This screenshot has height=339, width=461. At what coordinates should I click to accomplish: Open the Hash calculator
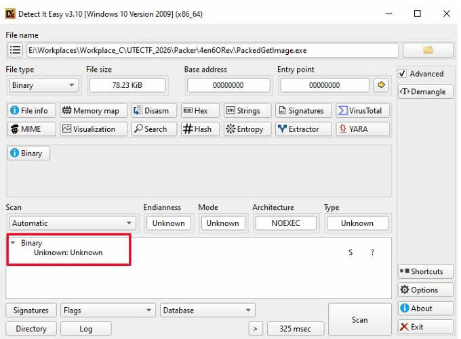click(x=200, y=129)
